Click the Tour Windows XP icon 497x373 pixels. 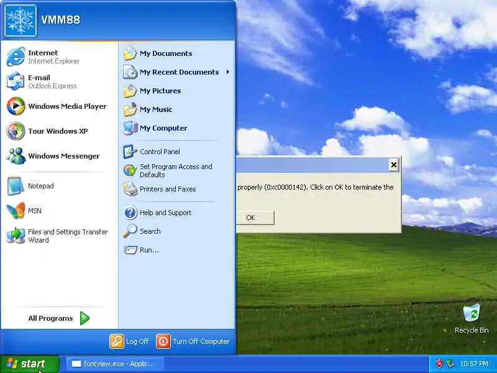coord(16,131)
